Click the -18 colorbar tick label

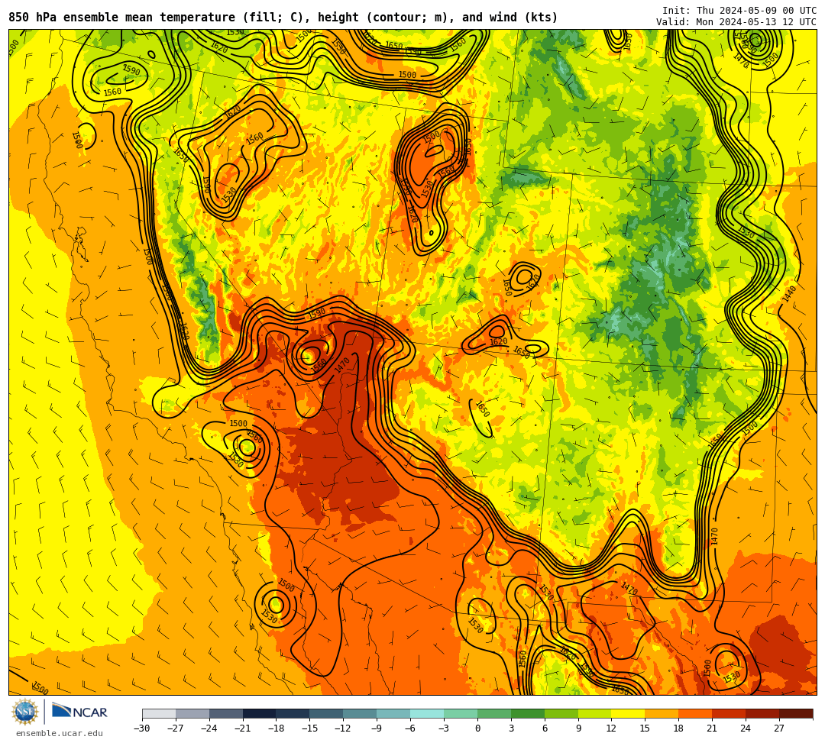277,728
